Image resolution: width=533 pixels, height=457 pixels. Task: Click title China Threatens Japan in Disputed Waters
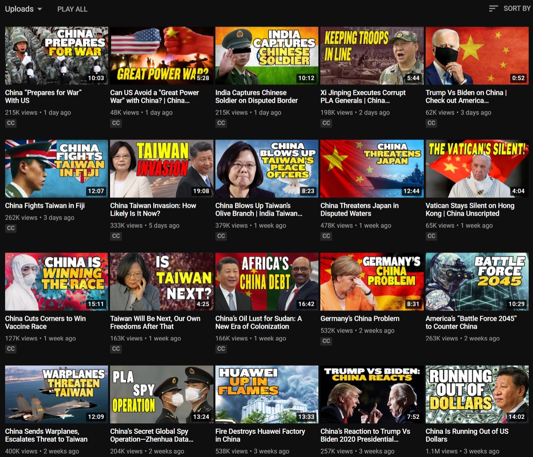click(359, 209)
